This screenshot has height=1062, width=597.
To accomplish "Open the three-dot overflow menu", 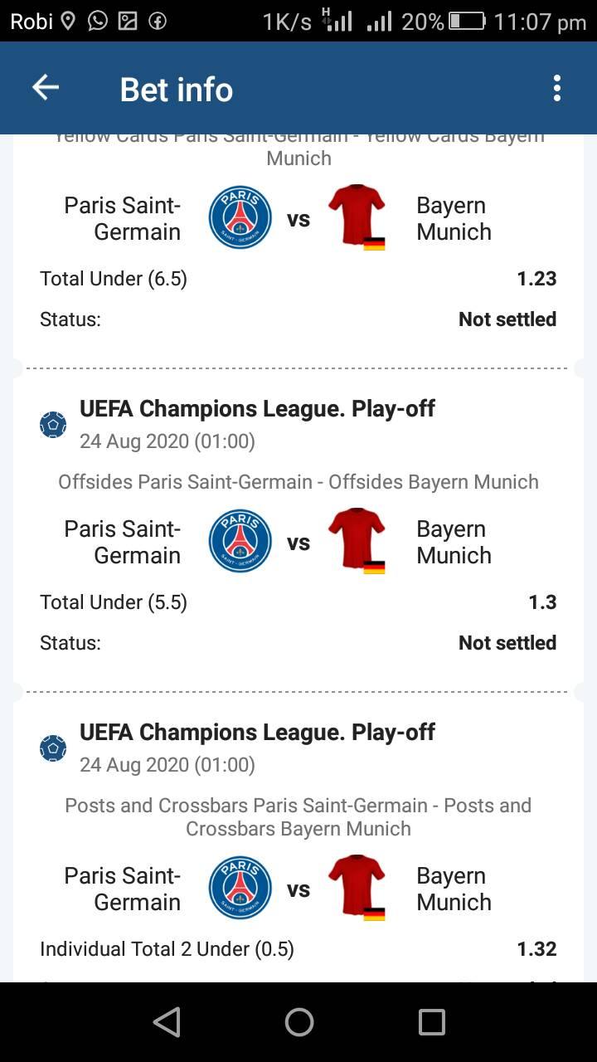I will 556,88.
